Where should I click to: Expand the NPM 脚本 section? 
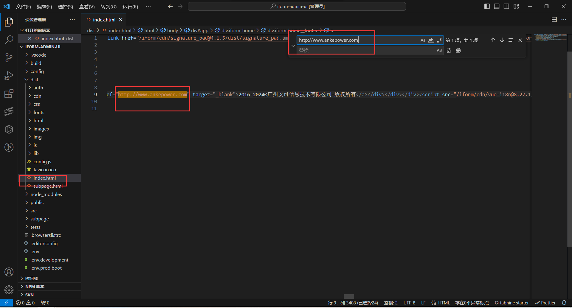[35, 287]
